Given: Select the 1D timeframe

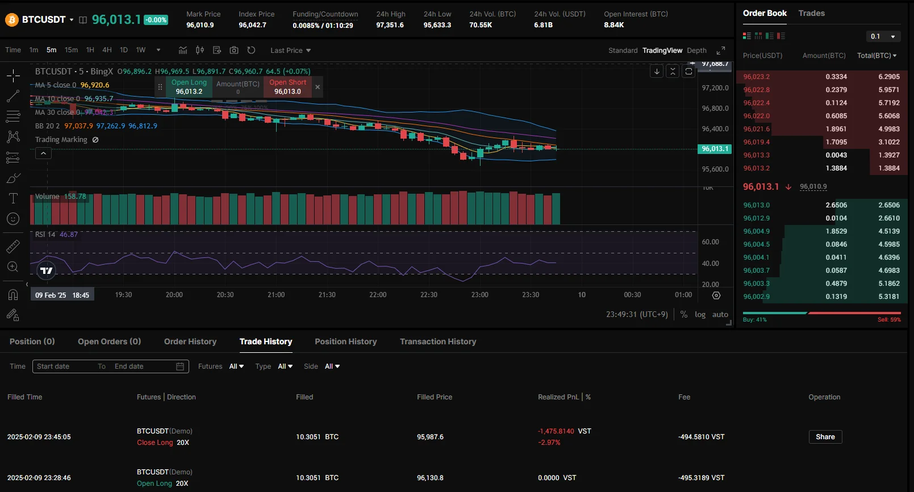Looking at the screenshot, I should coord(124,50).
